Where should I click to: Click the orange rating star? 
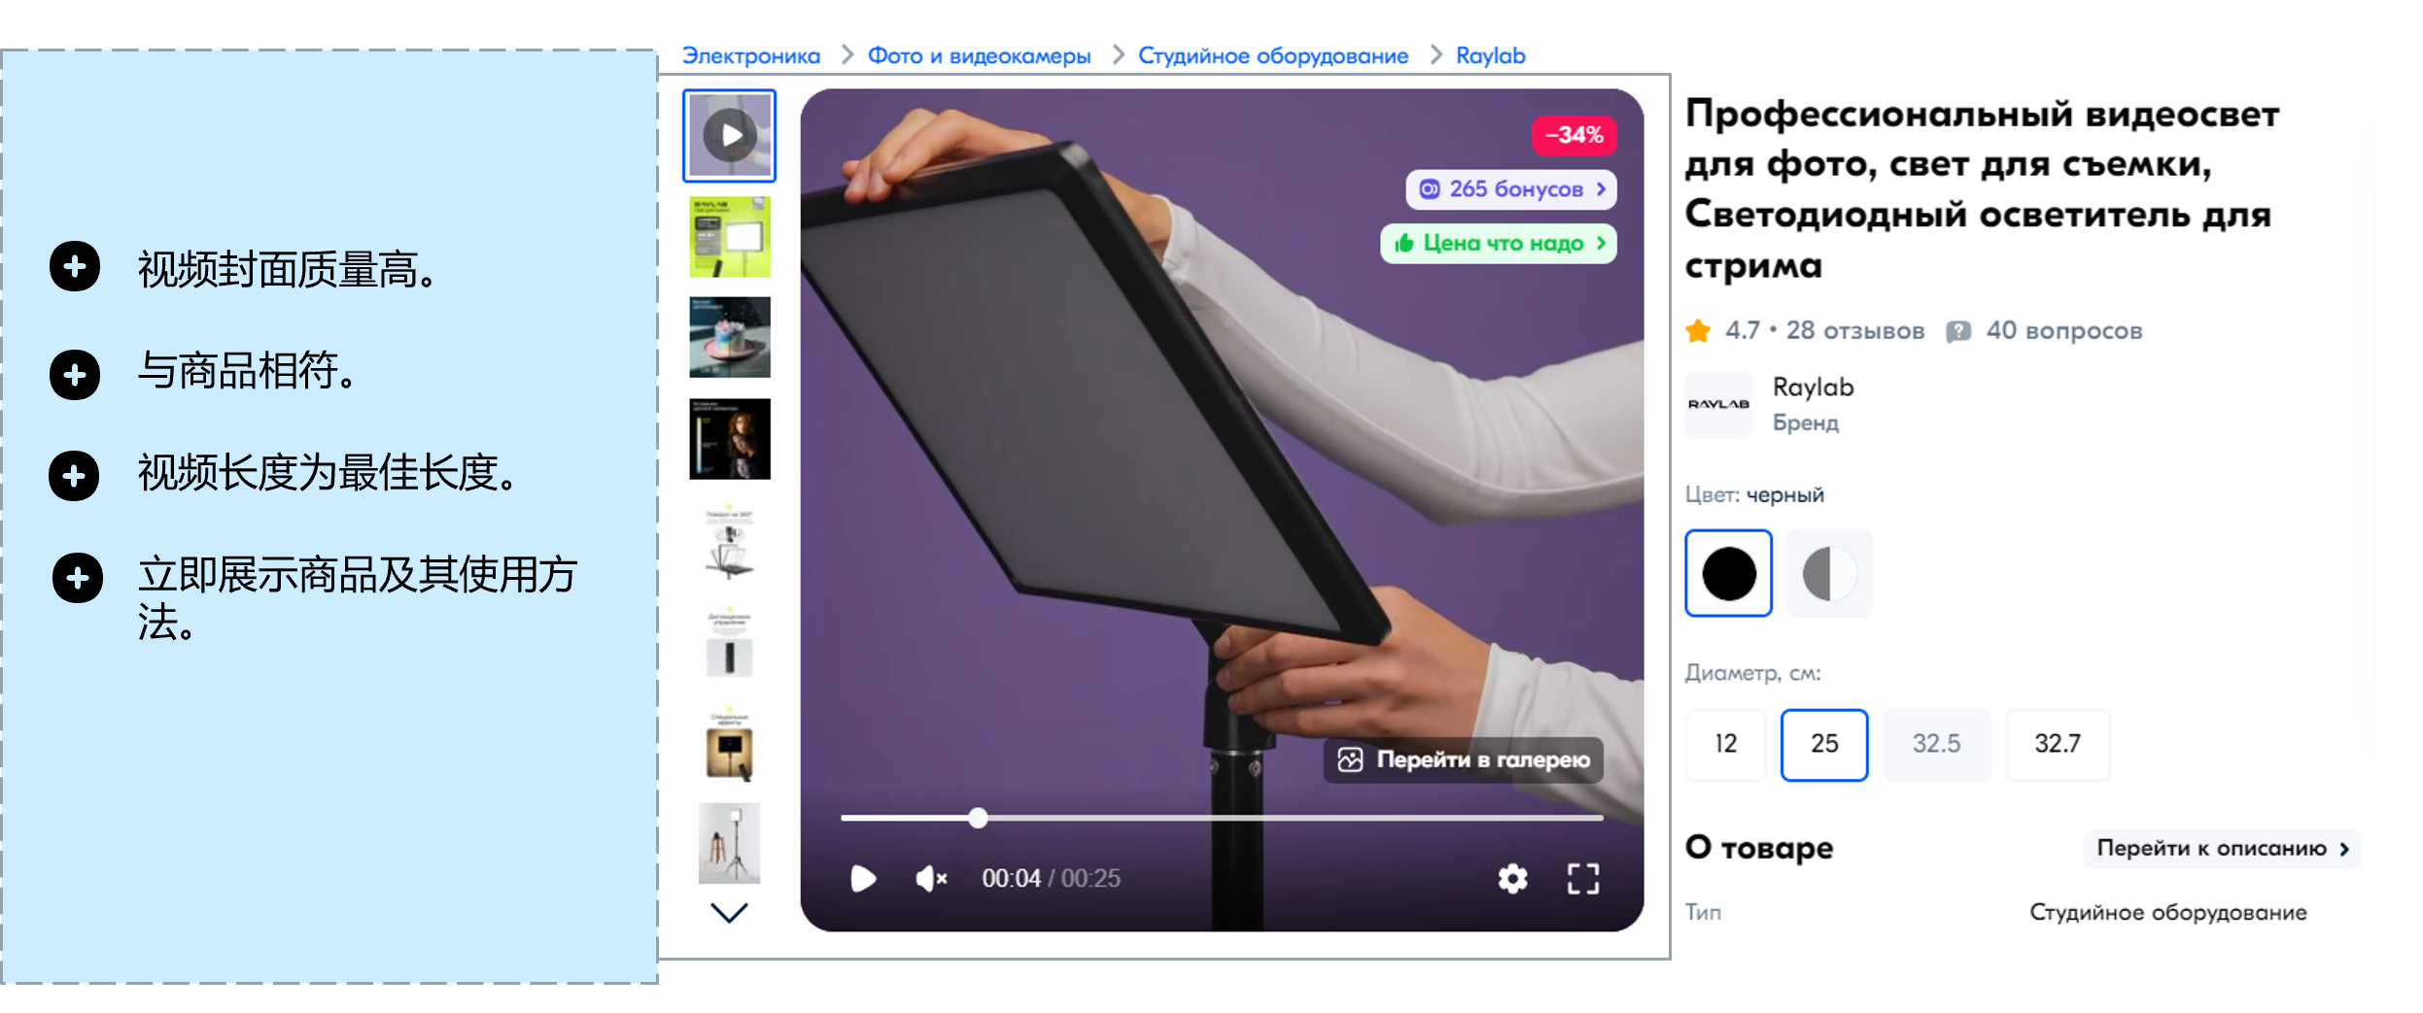tap(1698, 331)
